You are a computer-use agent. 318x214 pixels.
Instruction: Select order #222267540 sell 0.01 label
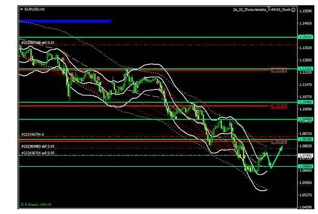38,42
